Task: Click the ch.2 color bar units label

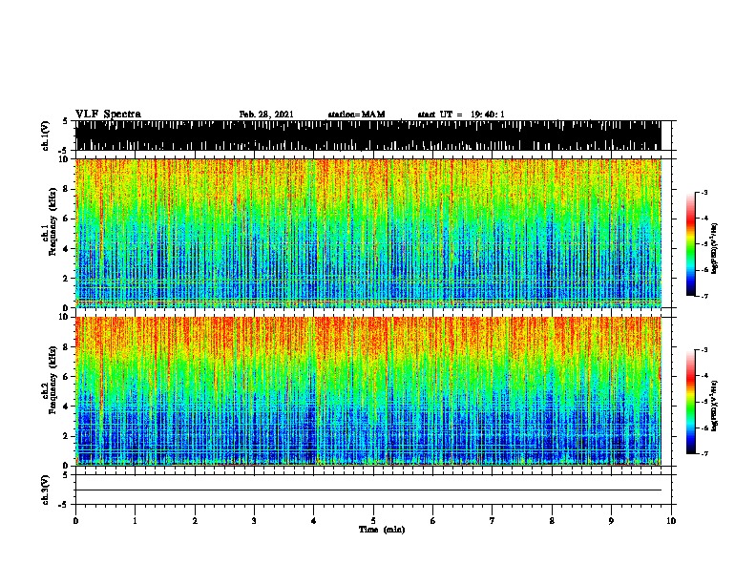Action: click(x=714, y=406)
